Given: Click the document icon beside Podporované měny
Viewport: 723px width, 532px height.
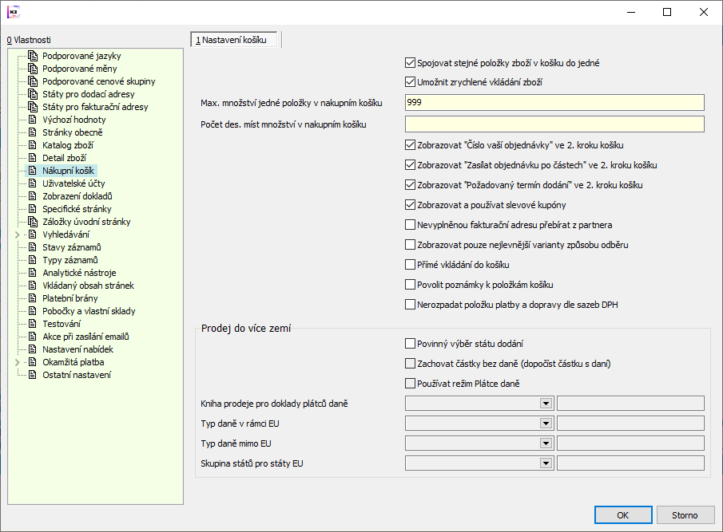Looking at the screenshot, I should point(33,69).
